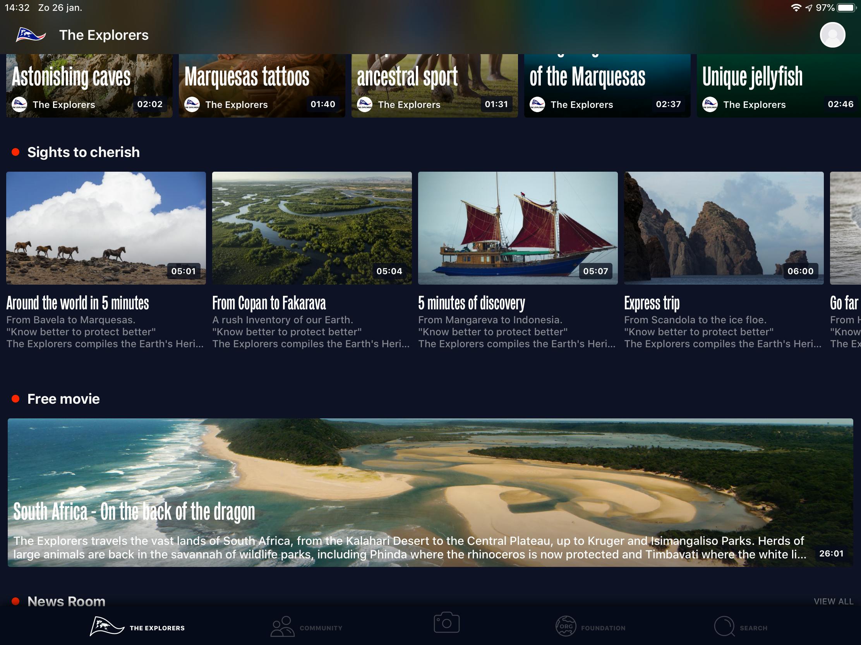Open the user profile avatar icon
This screenshot has width=861, height=645.
pyautogui.click(x=832, y=35)
